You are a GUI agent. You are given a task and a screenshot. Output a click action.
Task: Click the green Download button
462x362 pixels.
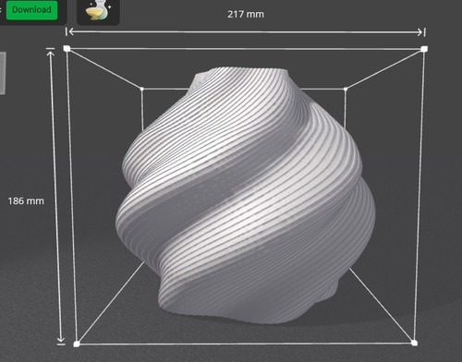[x=31, y=10]
